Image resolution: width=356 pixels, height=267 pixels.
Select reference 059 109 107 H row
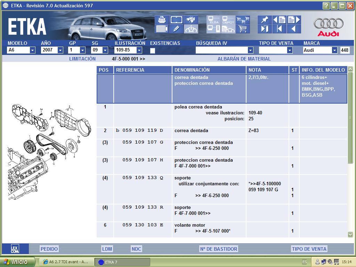coord(222,165)
